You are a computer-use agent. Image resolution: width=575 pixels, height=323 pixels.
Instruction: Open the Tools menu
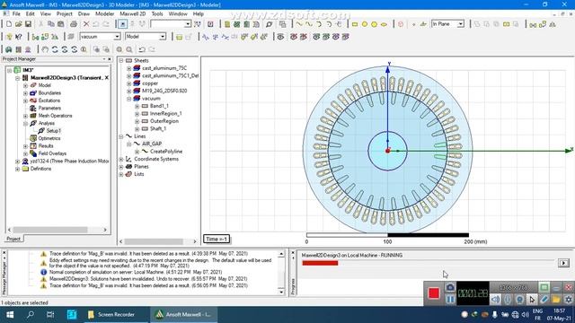point(157,14)
